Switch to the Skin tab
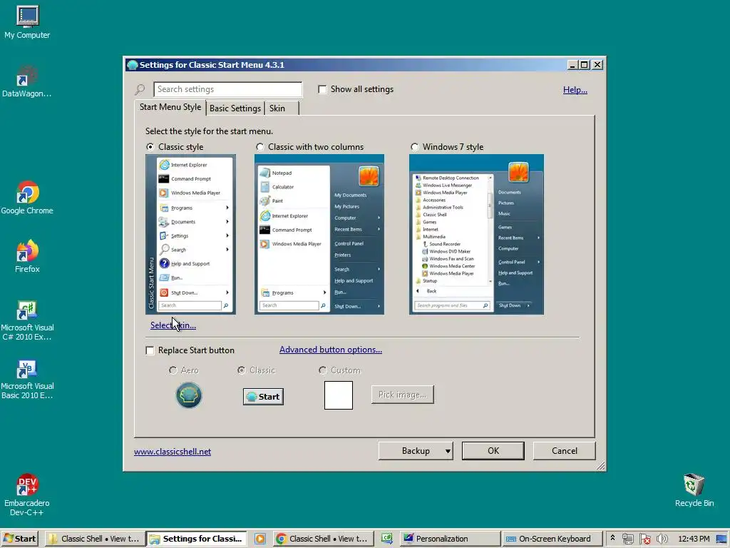This screenshot has height=548, width=730. click(281, 108)
